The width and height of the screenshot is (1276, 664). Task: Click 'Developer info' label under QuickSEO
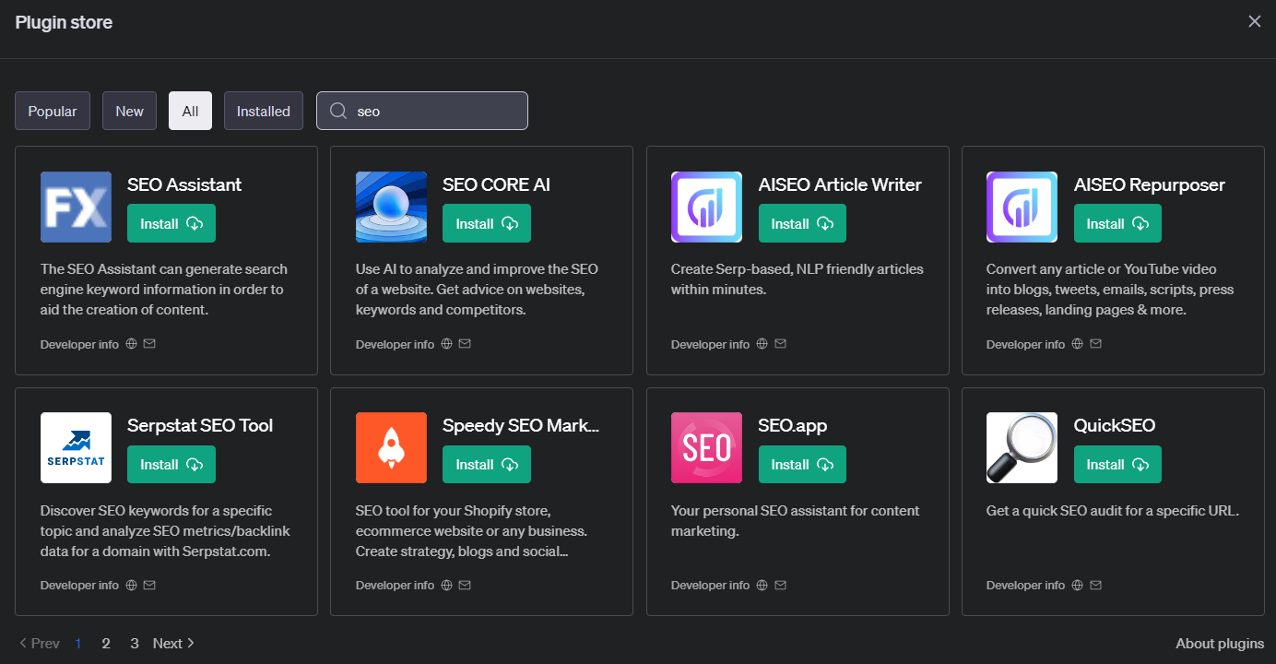1025,585
